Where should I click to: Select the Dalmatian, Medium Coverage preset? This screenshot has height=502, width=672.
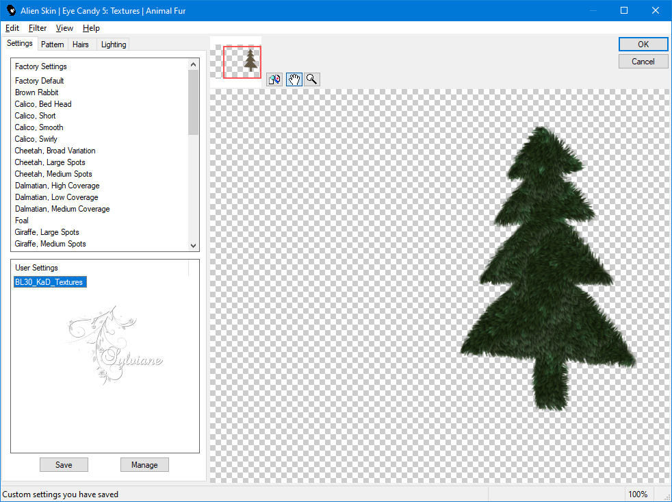(x=62, y=208)
